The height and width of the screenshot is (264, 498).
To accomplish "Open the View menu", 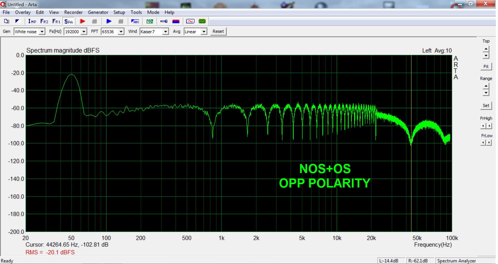I will tap(54, 12).
